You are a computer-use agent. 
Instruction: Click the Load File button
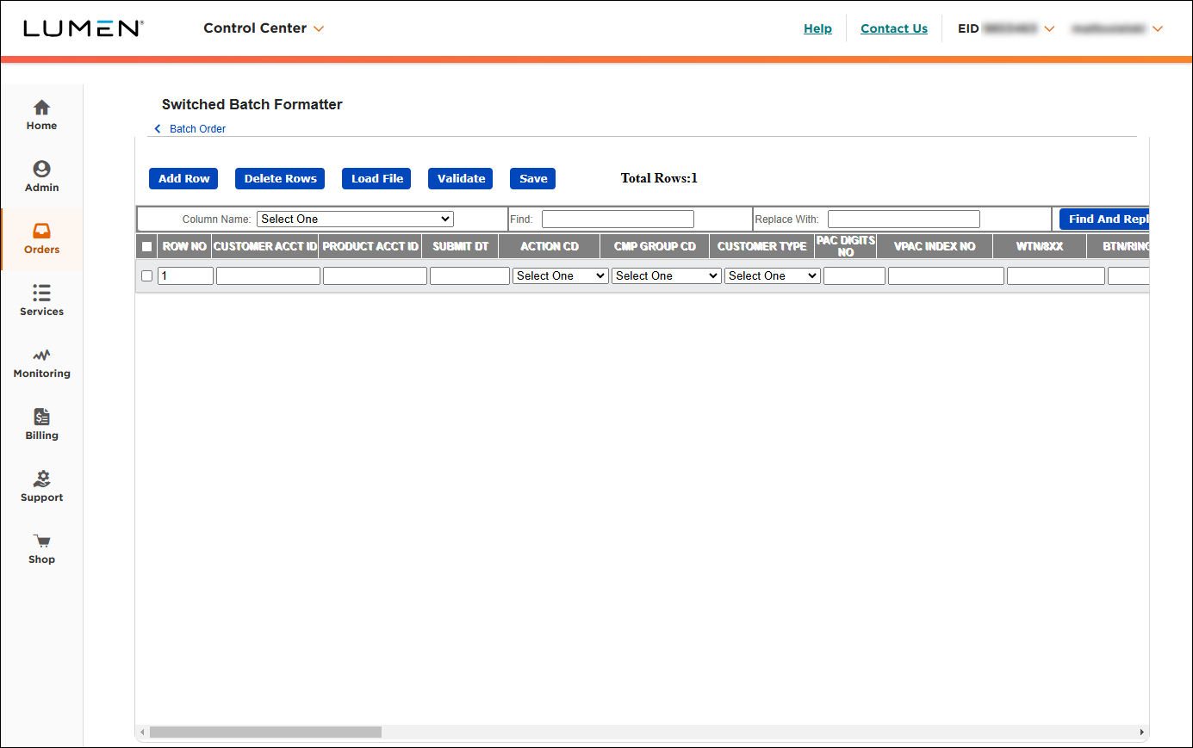[376, 178]
